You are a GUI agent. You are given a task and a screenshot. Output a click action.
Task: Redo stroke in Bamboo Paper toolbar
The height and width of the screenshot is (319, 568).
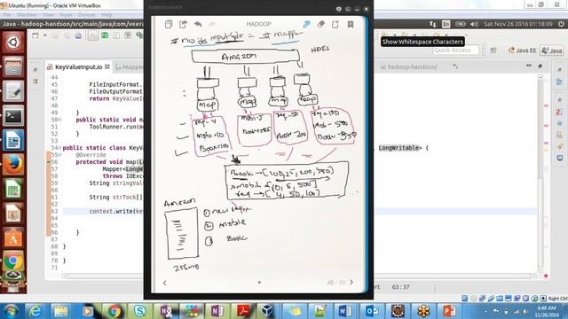click(212, 24)
